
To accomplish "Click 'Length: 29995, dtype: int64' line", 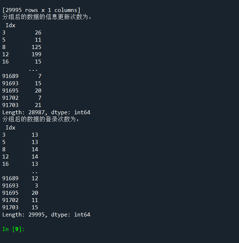I will (46, 215).
